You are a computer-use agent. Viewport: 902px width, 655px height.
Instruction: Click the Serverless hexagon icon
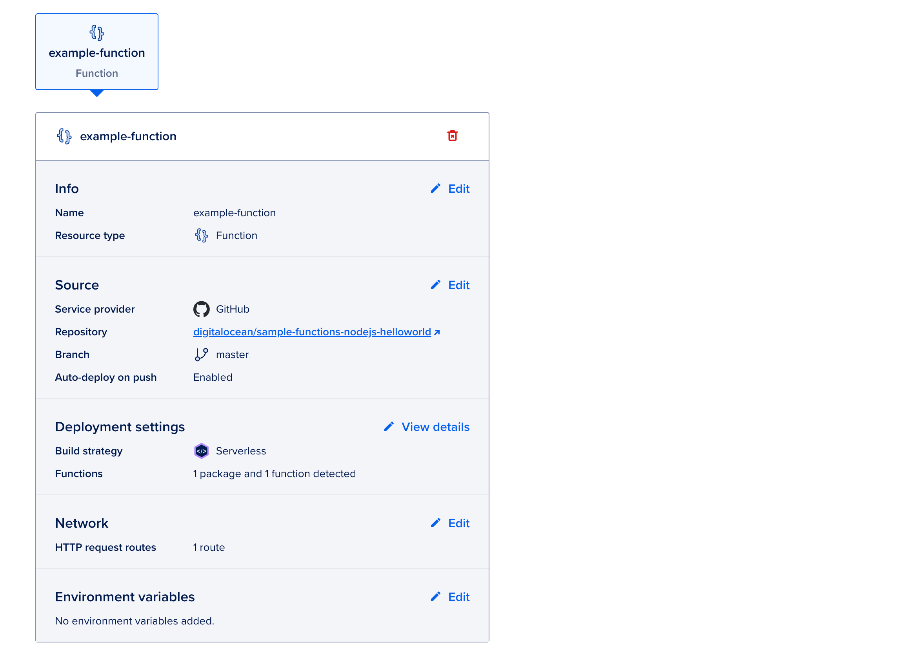(x=201, y=451)
